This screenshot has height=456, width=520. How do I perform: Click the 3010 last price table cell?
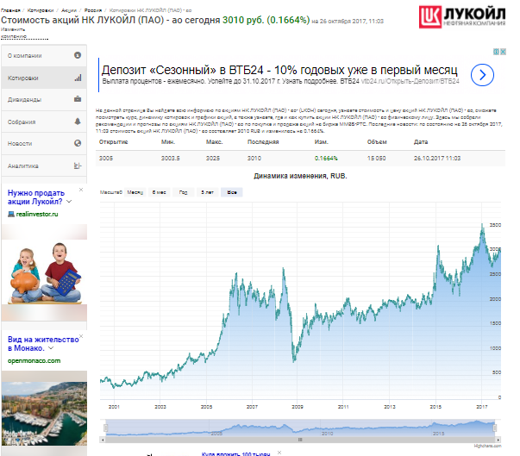click(x=254, y=159)
